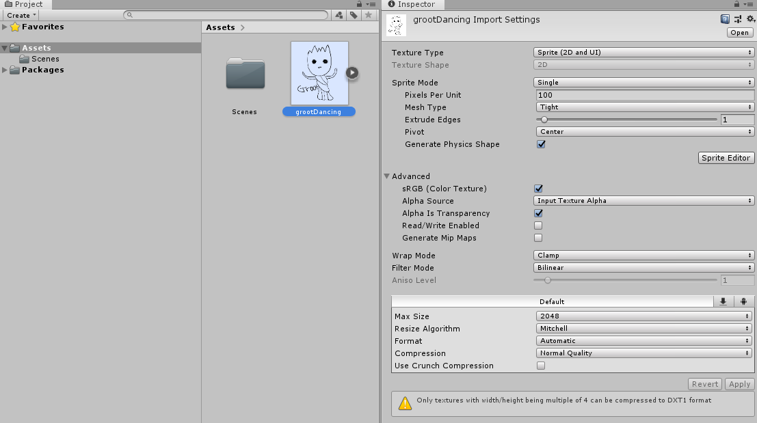Viewport: 757px width, 423px height.
Task: Open the Sprite Mode dropdown
Action: tap(643, 83)
